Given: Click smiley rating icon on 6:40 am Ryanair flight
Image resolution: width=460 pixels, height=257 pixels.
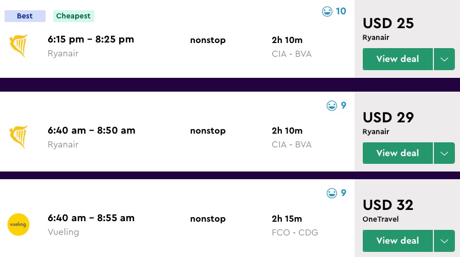Looking at the screenshot, I should click(332, 105).
